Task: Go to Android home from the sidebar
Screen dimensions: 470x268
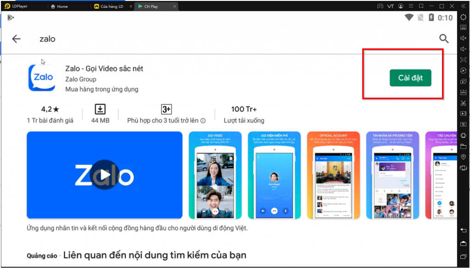Action: tap(464, 243)
